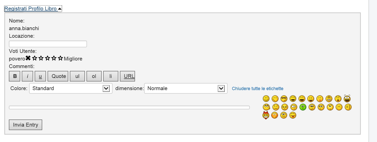Rate with the last star beside Migliore

click(x=60, y=58)
